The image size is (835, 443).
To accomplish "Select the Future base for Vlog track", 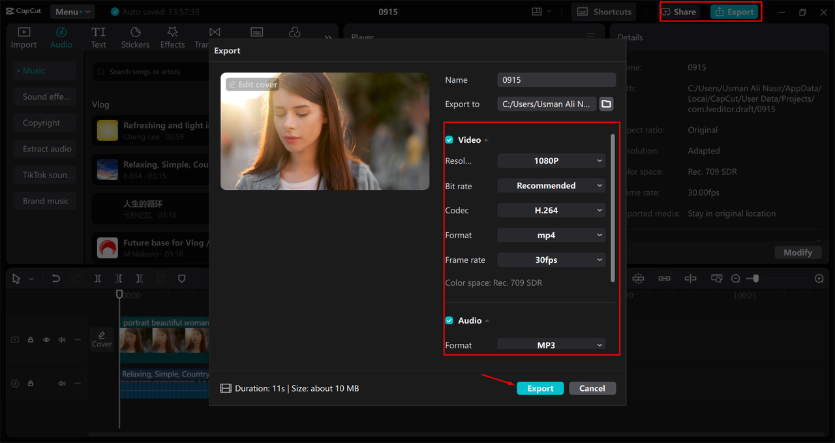I will click(151, 248).
